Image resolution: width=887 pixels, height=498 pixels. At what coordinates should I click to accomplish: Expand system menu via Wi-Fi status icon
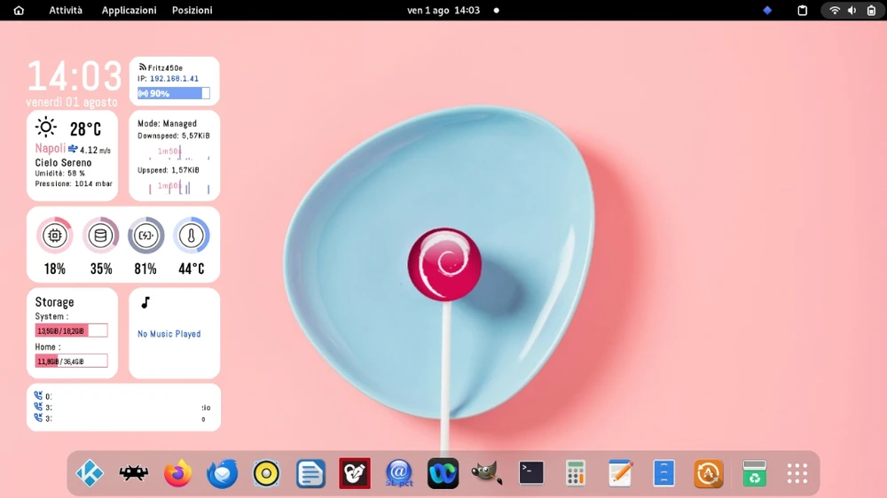click(835, 11)
